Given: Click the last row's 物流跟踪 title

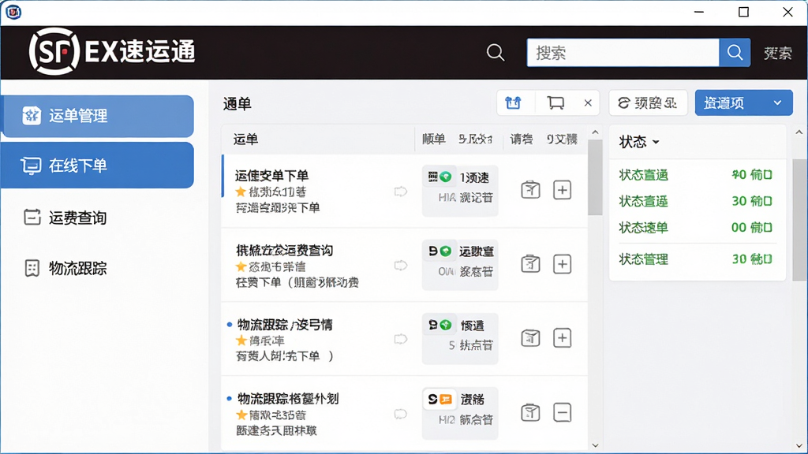Looking at the screenshot, I should coord(288,398).
